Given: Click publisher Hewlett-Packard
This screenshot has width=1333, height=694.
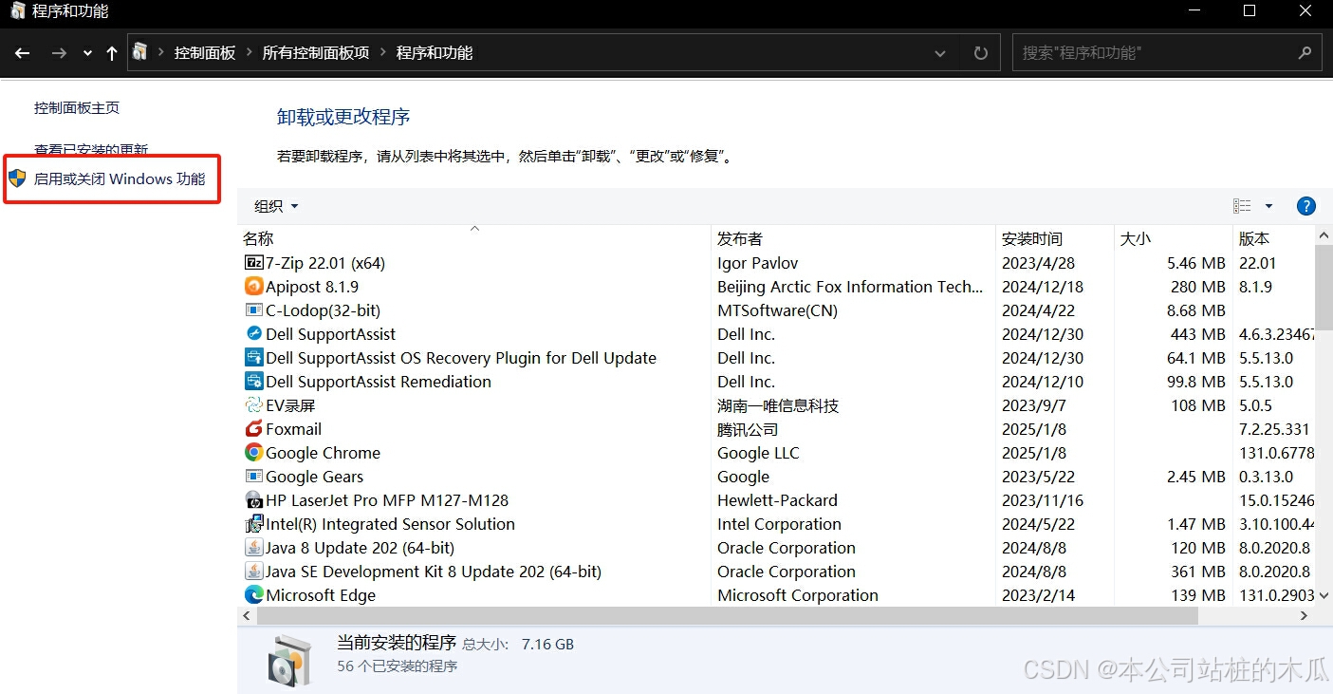Looking at the screenshot, I should pos(777,500).
